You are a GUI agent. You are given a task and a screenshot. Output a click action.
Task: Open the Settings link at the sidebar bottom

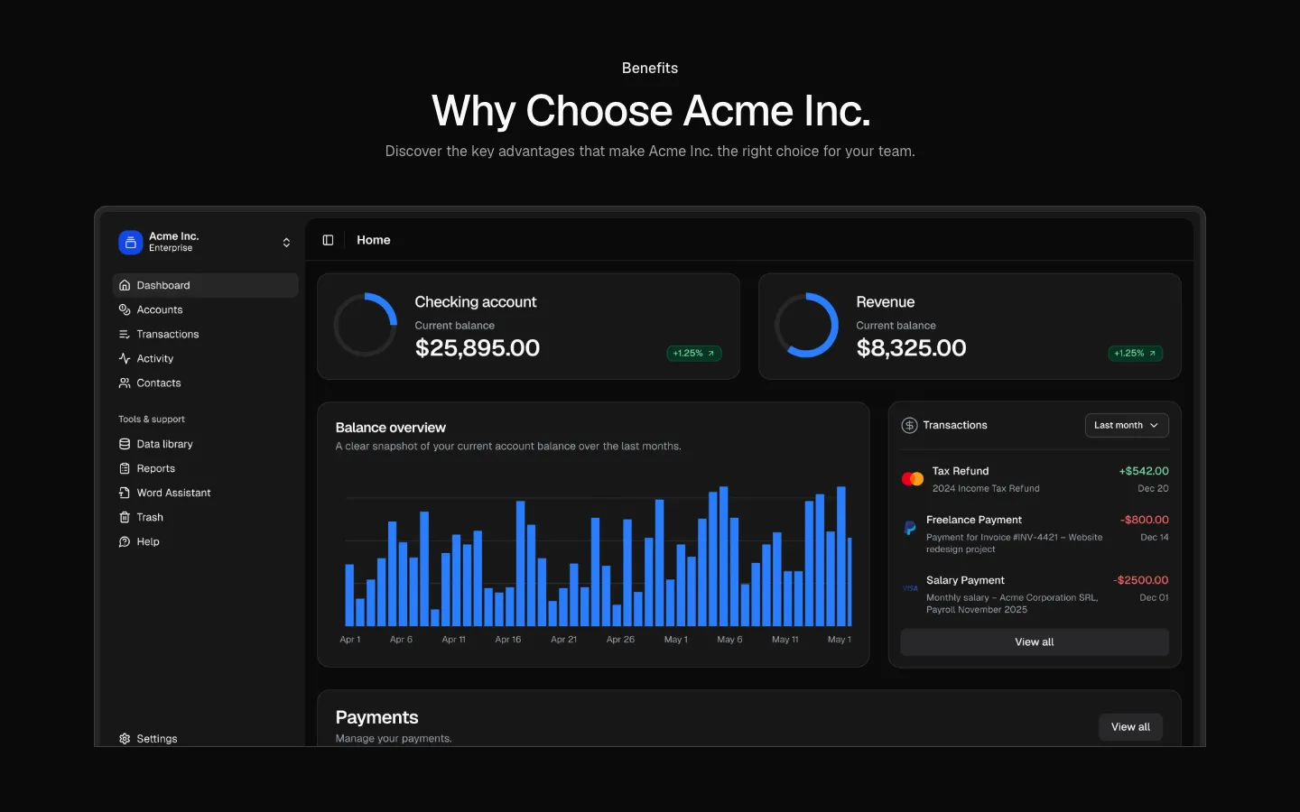(x=205, y=738)
